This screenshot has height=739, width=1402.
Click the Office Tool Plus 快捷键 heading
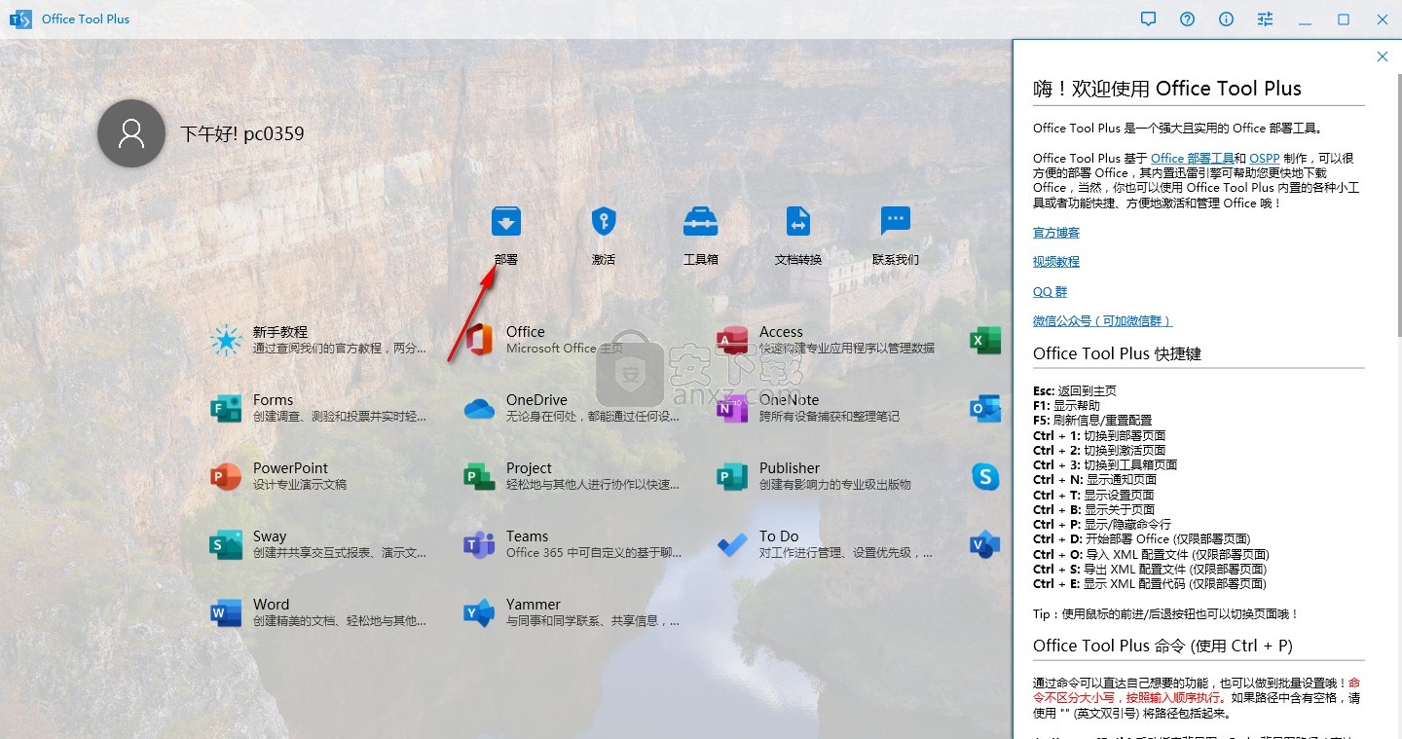click(1117, 353)
